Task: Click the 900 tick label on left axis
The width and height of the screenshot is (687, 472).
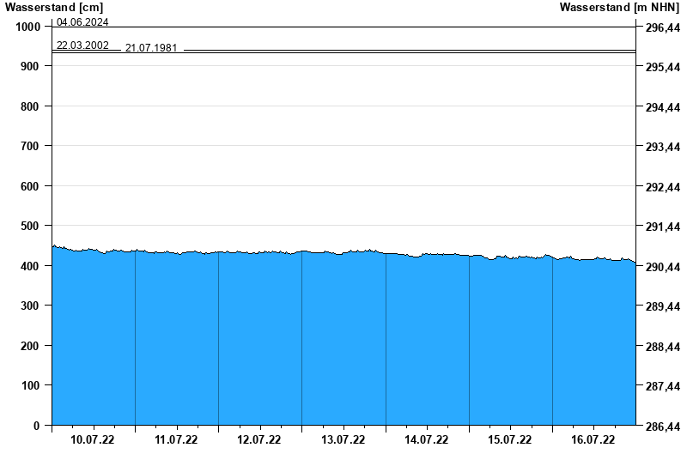Action: [x=31, y=66]
